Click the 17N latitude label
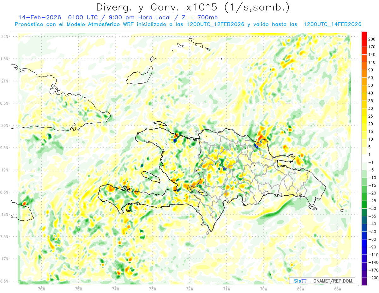This screenshot has width=379, height=293. click(x=5, y=259)
